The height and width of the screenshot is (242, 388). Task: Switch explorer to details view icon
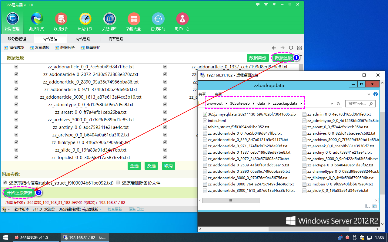(x=368, y=206)
